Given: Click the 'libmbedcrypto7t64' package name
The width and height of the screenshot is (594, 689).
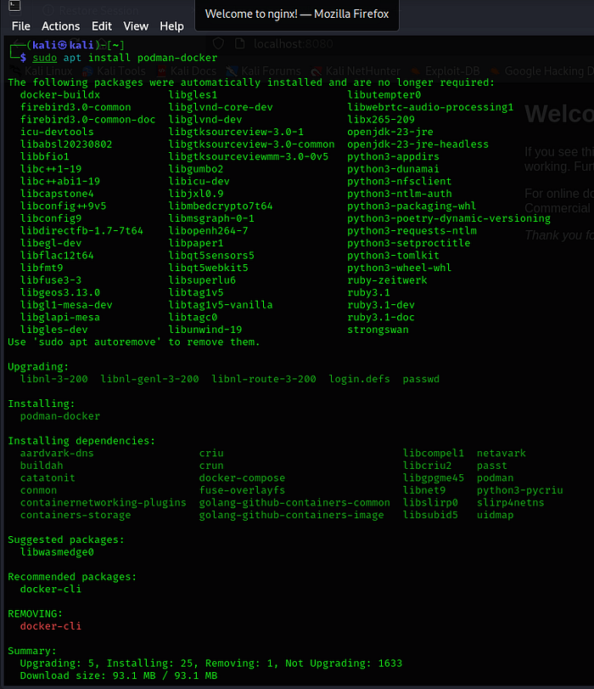Looking at the screenshot, I should 221,206.
